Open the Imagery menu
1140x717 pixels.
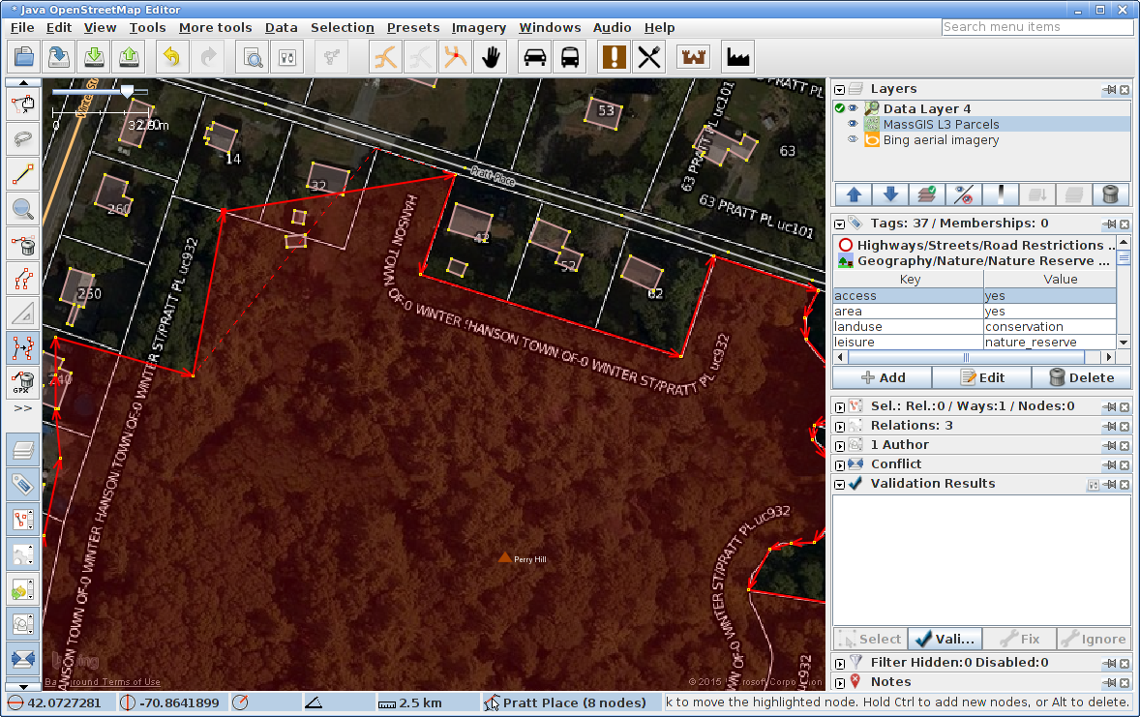[x=478, y=28]
